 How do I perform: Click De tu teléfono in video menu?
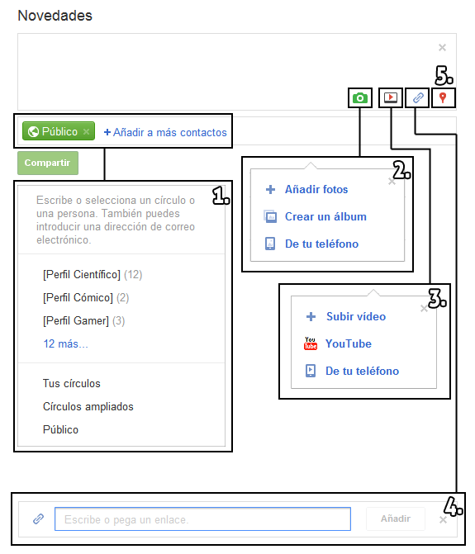(x=363, y=371)
